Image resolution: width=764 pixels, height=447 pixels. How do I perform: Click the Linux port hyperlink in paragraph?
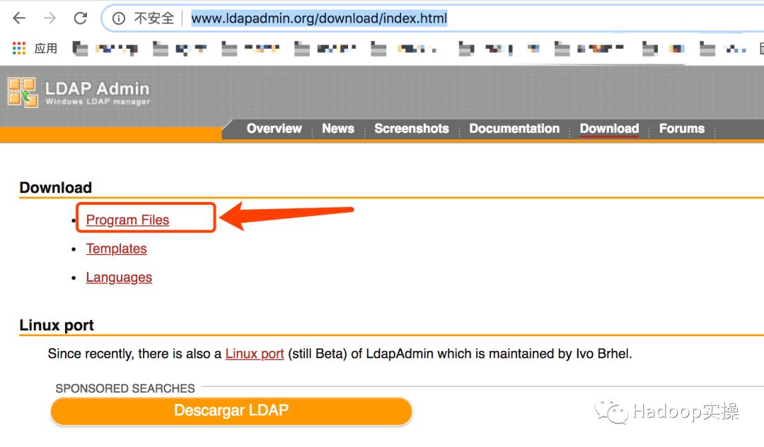tap(255, 354)
